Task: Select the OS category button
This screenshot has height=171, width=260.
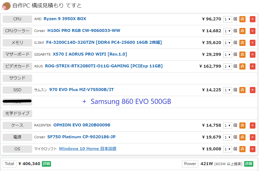Action: (x=17, y=149)
